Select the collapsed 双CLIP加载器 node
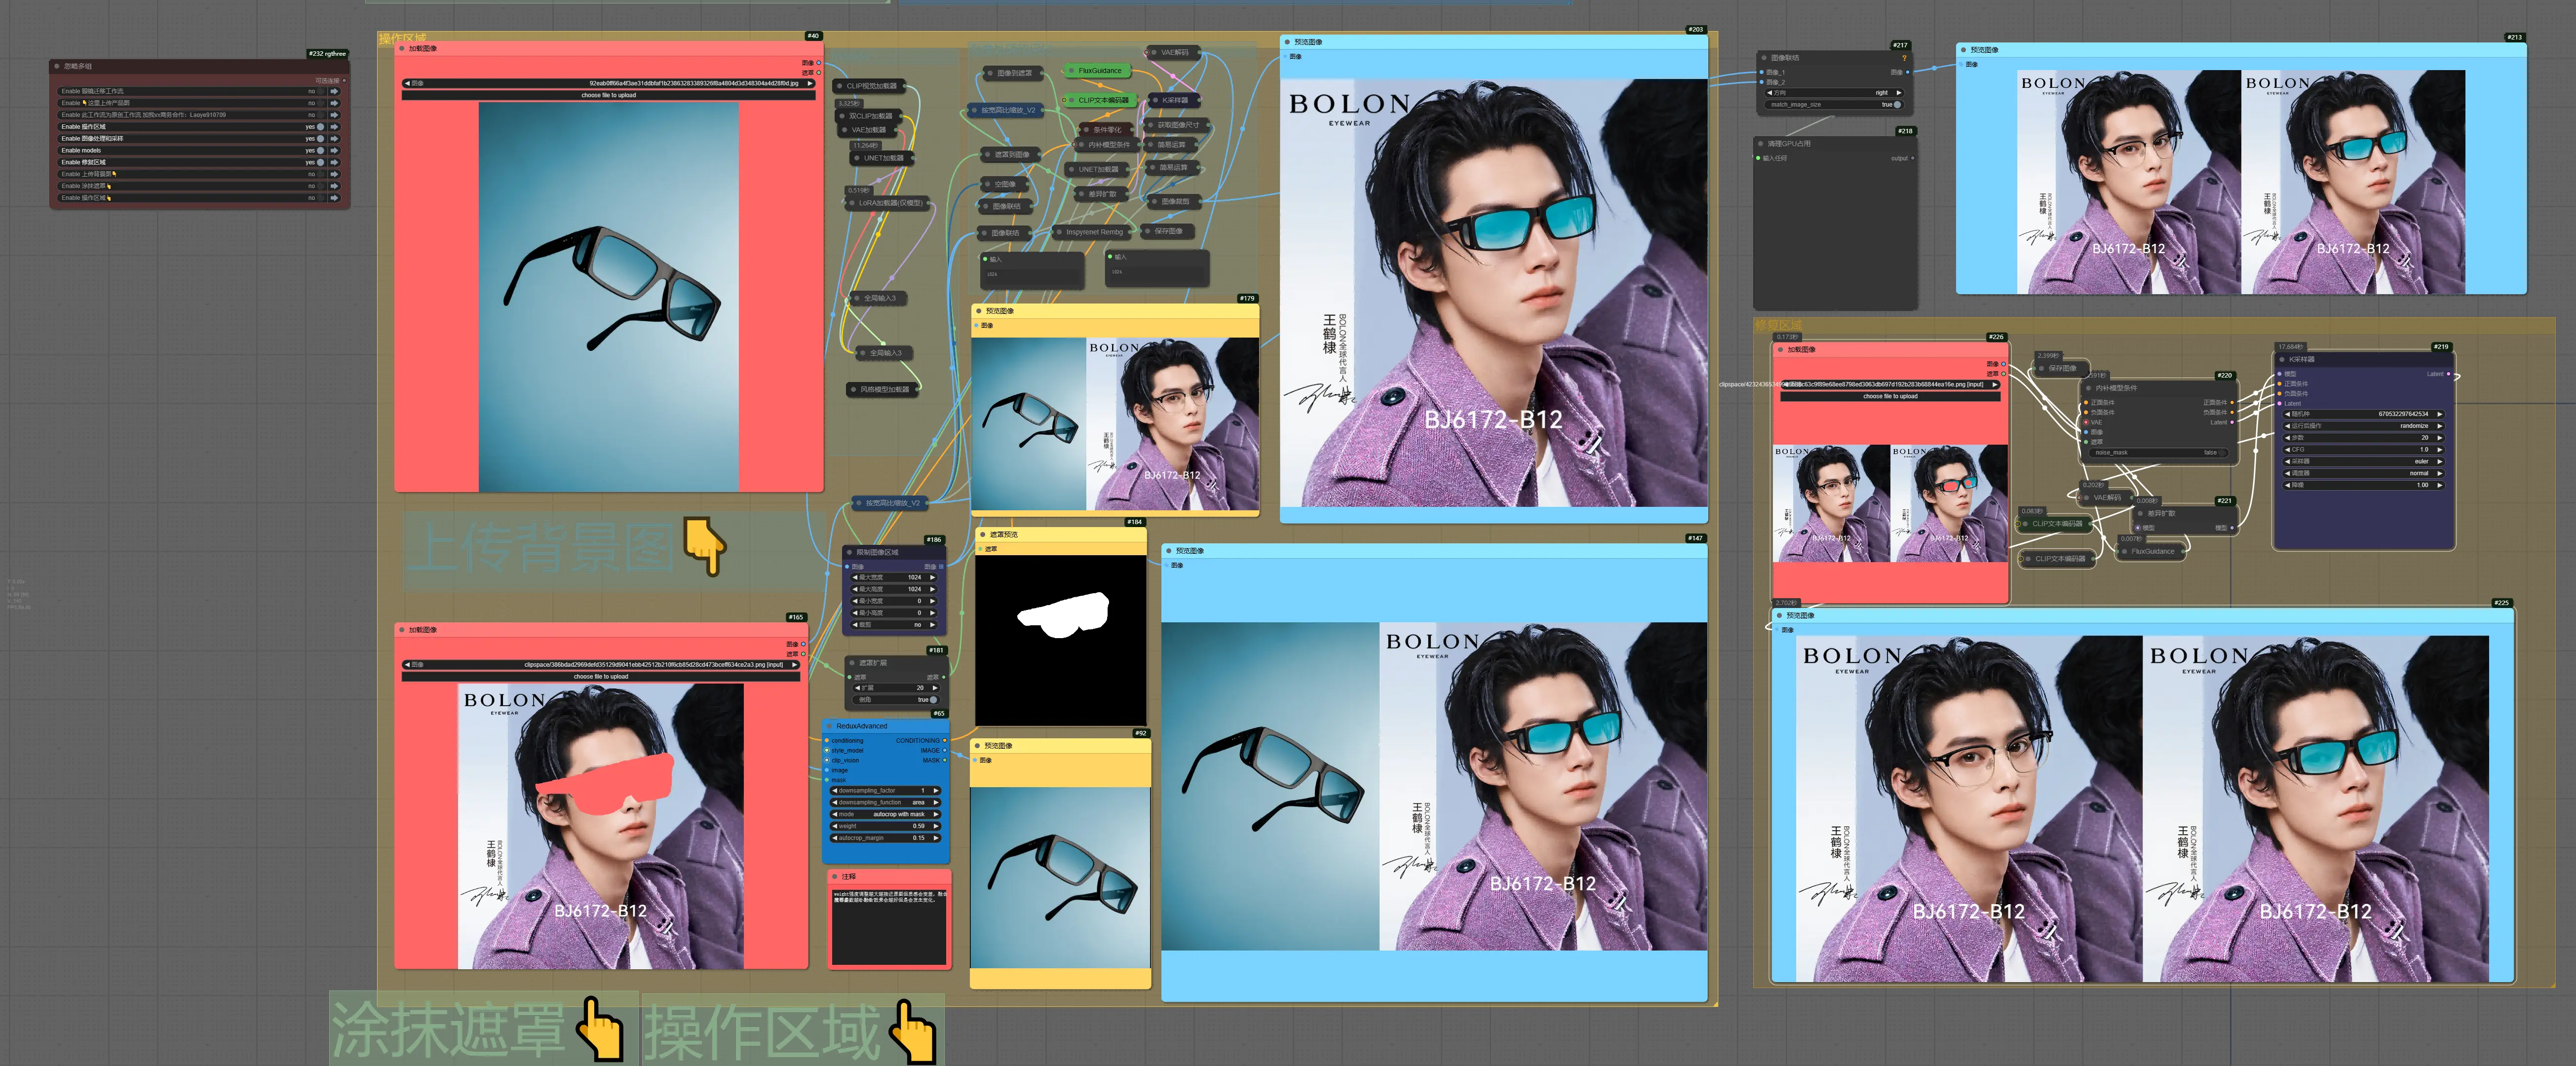Viewport: 2576px width, 1066px height. click(x=869, y=116)
